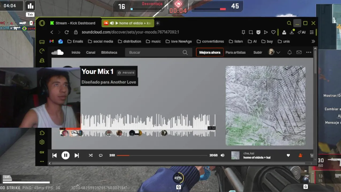Click the player send arrow icon in address bar
Viewport: 341px width, 192px height.
click(266, 32)
